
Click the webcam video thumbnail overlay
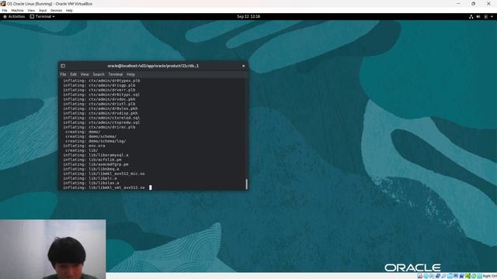(x=53, y=250)
